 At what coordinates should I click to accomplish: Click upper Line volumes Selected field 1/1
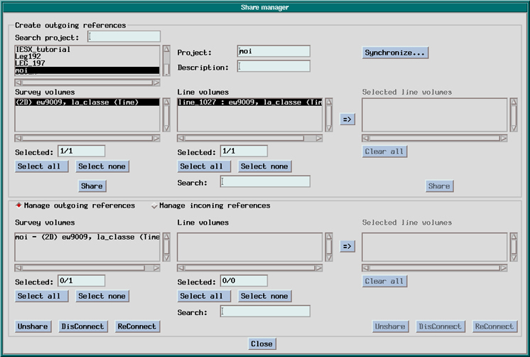point(244,151)
